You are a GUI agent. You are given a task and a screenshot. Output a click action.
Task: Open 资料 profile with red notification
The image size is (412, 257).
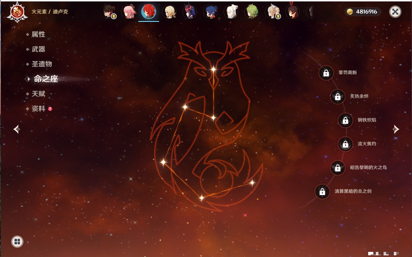38,108
